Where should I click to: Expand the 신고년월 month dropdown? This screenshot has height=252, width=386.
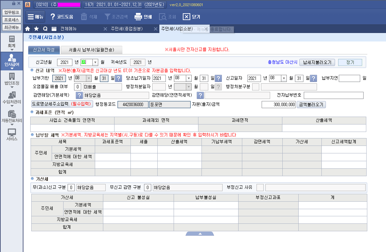[x=95, y=62]
